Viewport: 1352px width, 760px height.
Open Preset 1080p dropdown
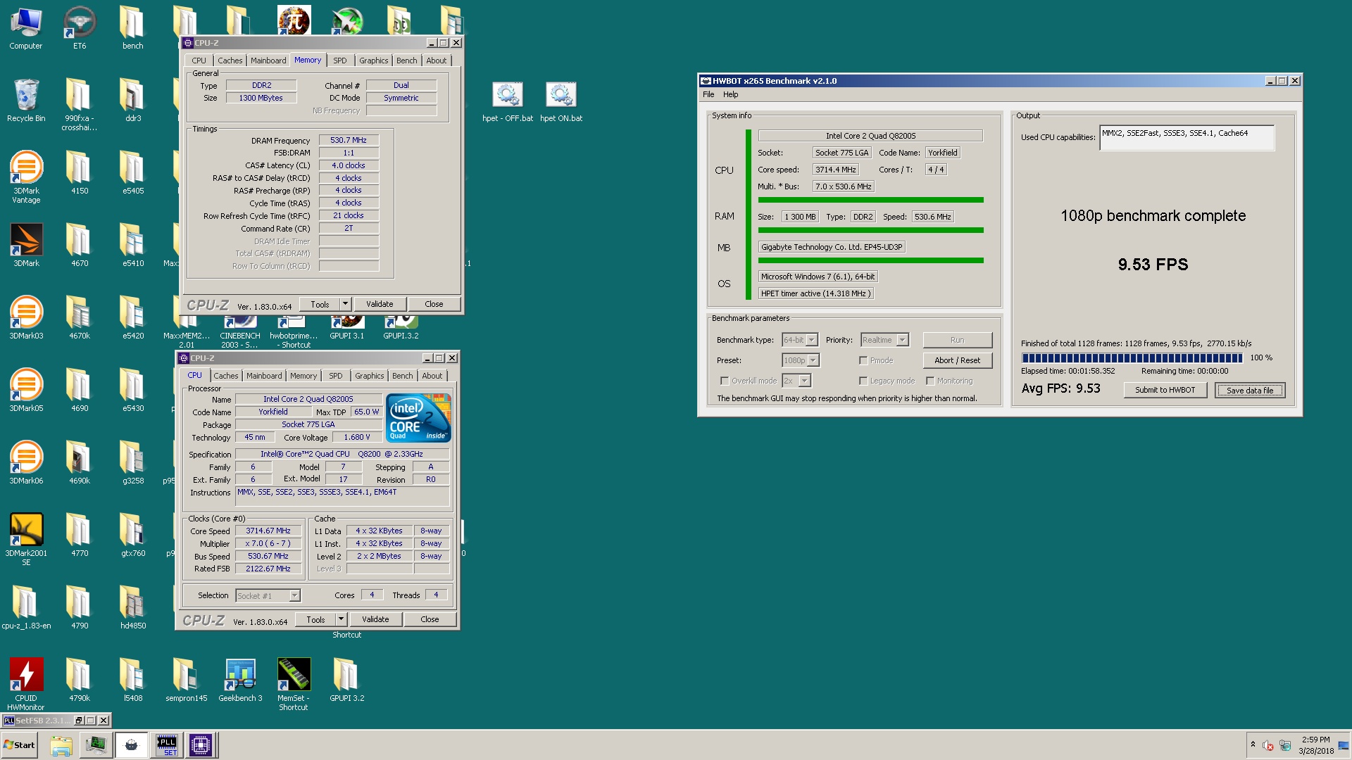tap(813, 360)
